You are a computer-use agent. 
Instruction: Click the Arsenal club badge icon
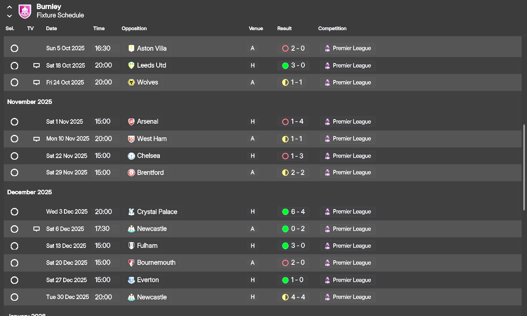click(x=131, y=122)
